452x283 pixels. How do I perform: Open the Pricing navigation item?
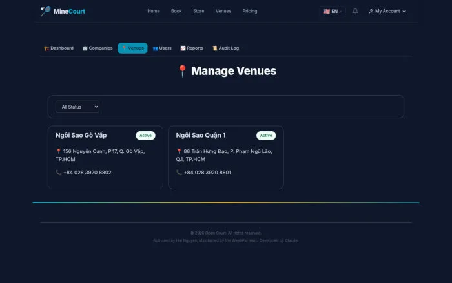[x=250, y=11]
